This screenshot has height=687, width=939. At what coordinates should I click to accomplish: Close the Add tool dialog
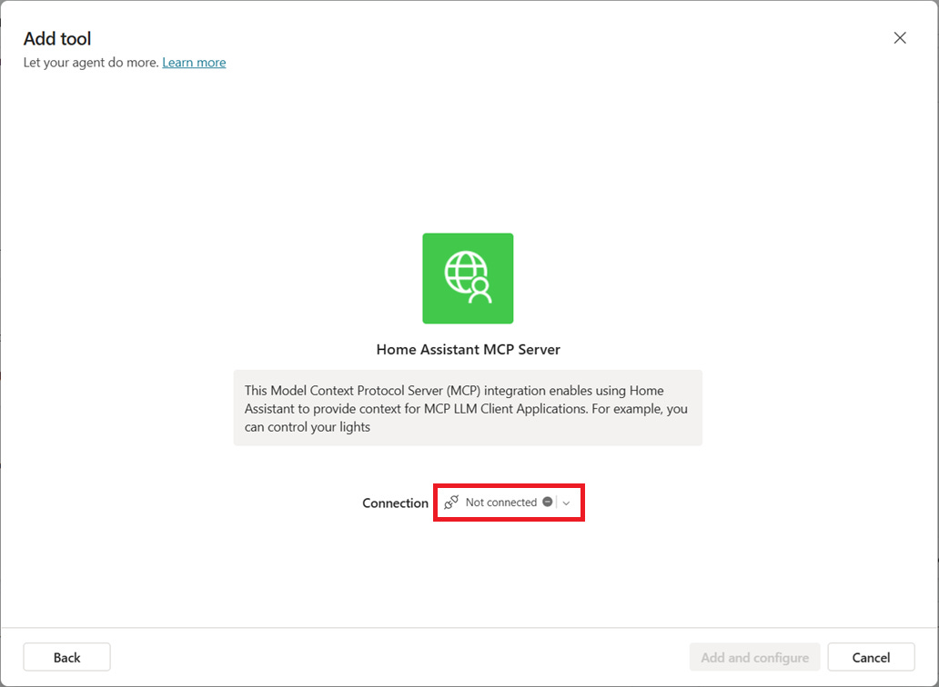click(x=900, y=38)
